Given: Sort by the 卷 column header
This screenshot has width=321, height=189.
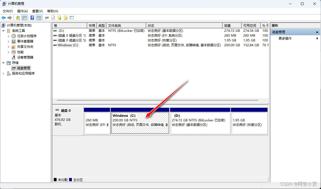Looking at the screenshot, I should [70, 25].
